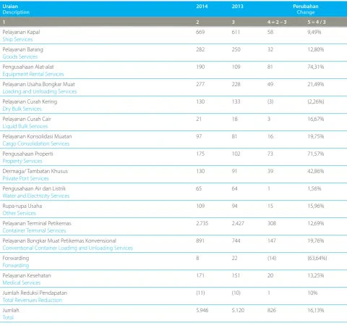This screenshot has width=347, height=326.
Task: Select 'Pelayanan Usaha Bongkar Muat' label
Action: [38, 84]
